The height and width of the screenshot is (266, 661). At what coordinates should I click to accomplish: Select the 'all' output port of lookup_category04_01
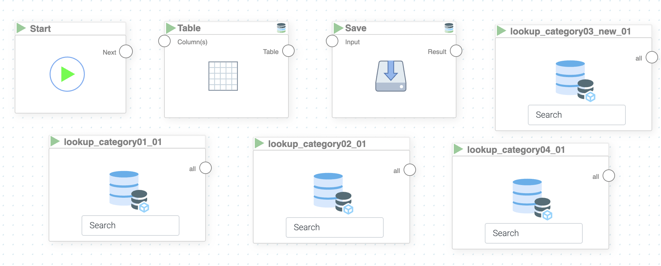click(609, 176)
